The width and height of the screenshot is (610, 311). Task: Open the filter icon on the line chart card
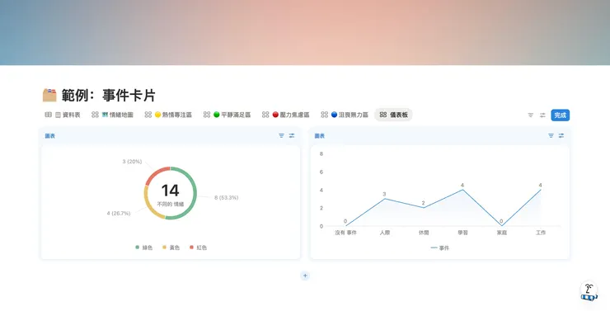click(551, 136)
